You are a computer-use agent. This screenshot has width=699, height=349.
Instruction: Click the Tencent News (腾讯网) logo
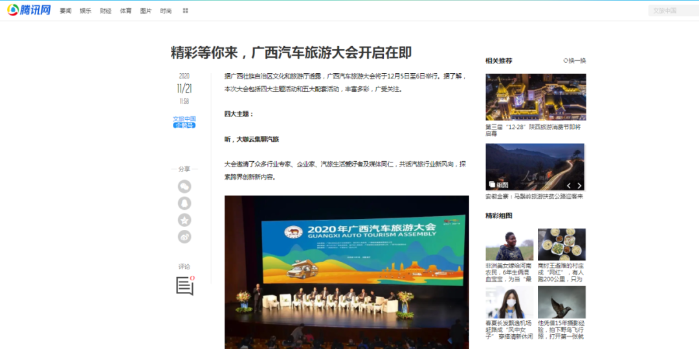[x=28, y=10]
